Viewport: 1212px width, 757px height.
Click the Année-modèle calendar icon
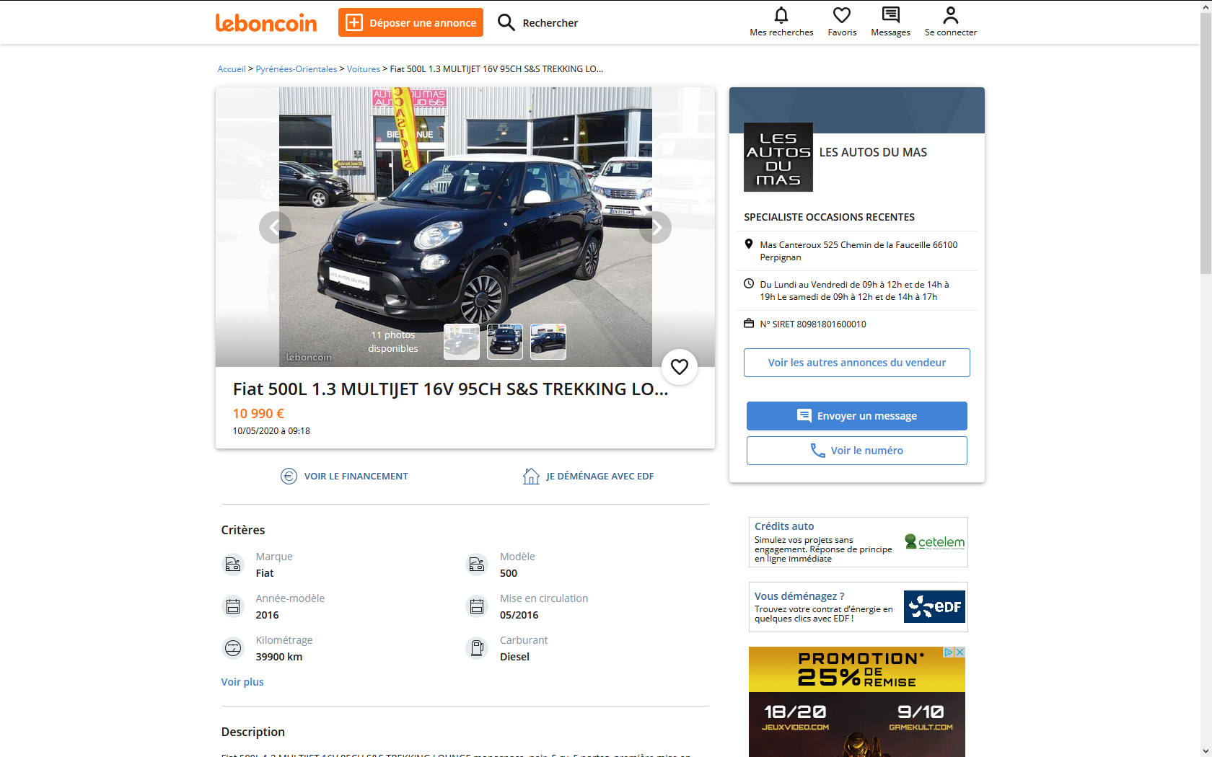pyautogui.click(x=233, y=606)
